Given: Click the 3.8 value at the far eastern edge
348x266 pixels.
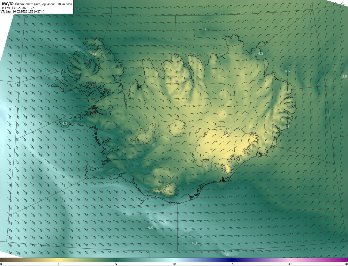Looking at the screenshot, I should point(344,76).
